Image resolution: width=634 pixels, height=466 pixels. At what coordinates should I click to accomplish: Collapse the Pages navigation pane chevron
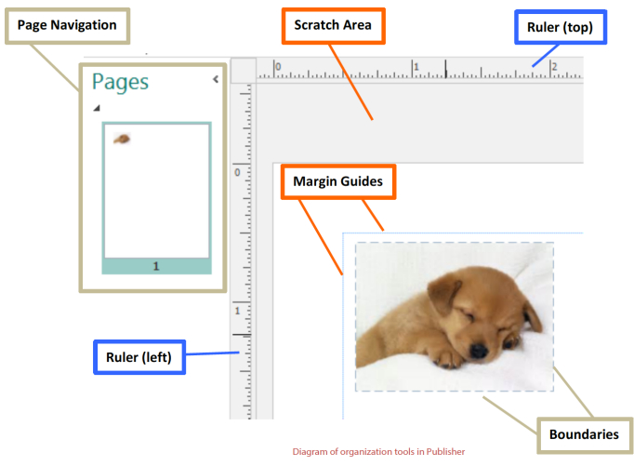coord(216,80)
